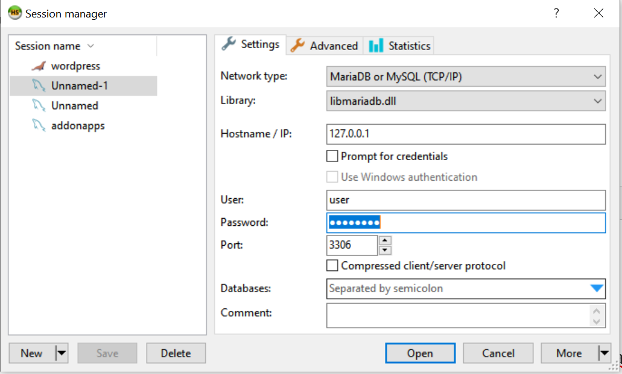622x374 pixels.
Task: Enable Compressed client/server protocol
Action: [332, 266]
